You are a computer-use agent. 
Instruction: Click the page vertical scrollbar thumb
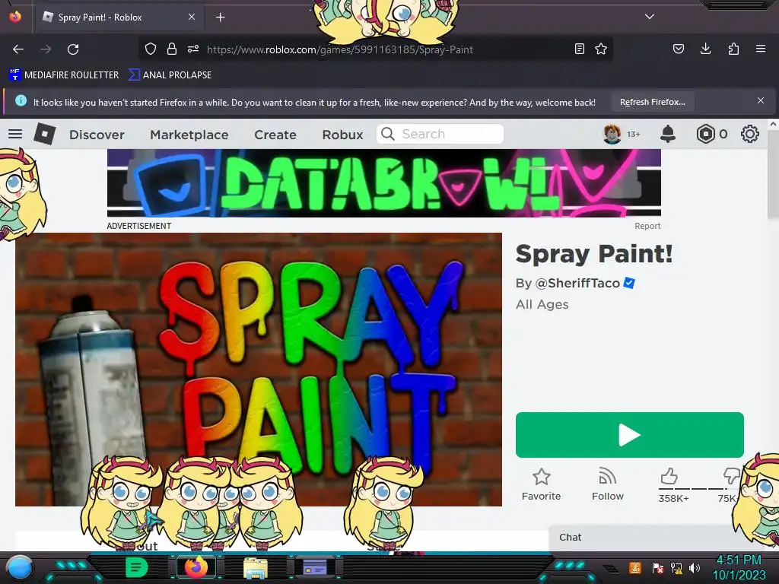773,175
